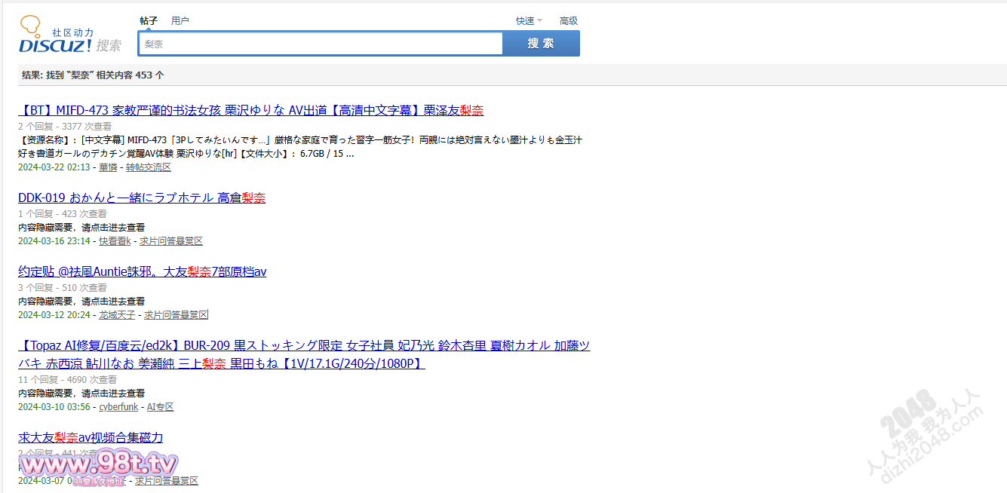Expand the 快速 dropdown
1007x493 pixels.
[x=528, y=21]
